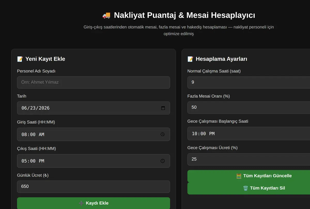Click the Gece Çalışması Ücreti (%) label

point(213,148)
